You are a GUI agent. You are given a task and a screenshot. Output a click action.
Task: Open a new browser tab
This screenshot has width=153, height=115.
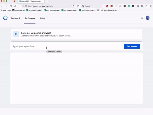pos(47,1)
